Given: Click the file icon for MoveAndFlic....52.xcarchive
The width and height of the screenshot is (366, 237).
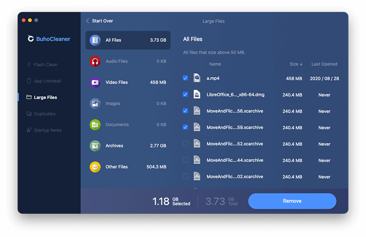Looking at the screenshot, I should point(197,143).
